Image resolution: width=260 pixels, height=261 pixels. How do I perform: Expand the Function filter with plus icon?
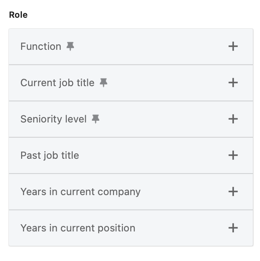pos(233,46)
